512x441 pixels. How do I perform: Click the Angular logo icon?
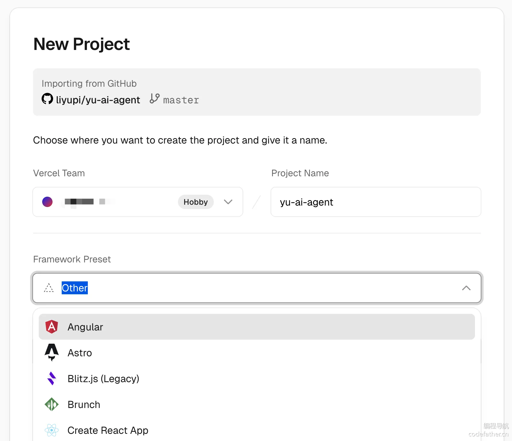click(x=52, y=327)
